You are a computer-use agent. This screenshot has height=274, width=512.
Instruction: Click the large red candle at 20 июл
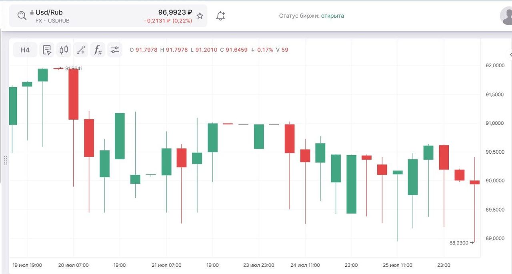[x=73, y=94]
